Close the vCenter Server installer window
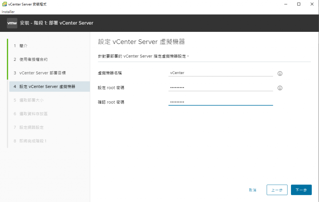This screenshot has width=319, height=202. [312, 4]
